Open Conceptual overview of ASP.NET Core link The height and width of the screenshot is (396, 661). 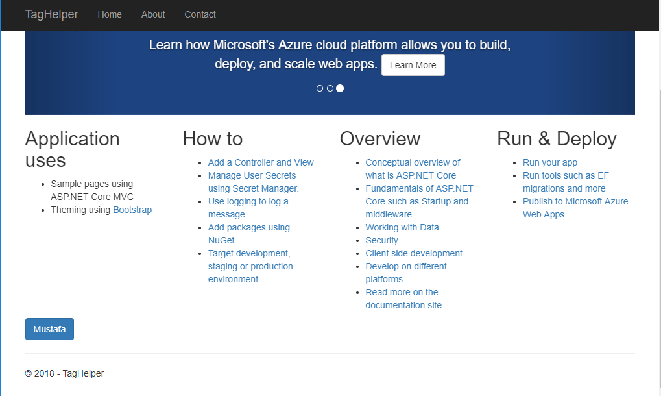[413, 169]
